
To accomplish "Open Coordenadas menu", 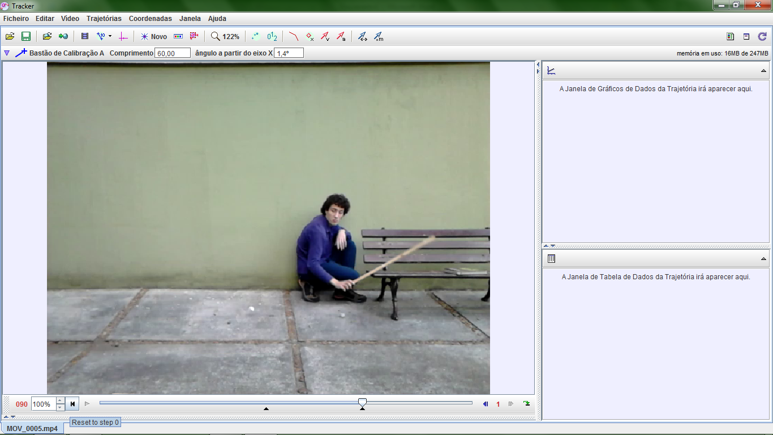I will [151, 19].
